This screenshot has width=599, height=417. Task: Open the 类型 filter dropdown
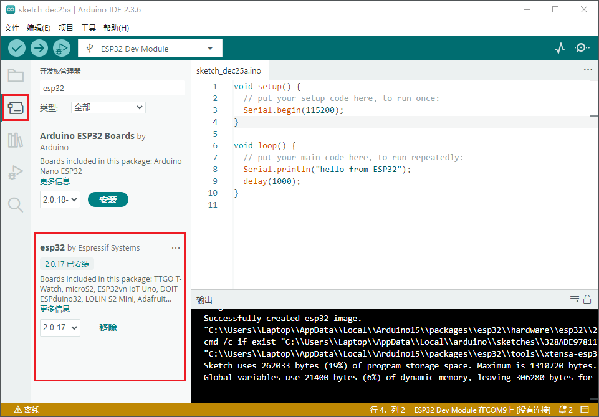(108, 107)
